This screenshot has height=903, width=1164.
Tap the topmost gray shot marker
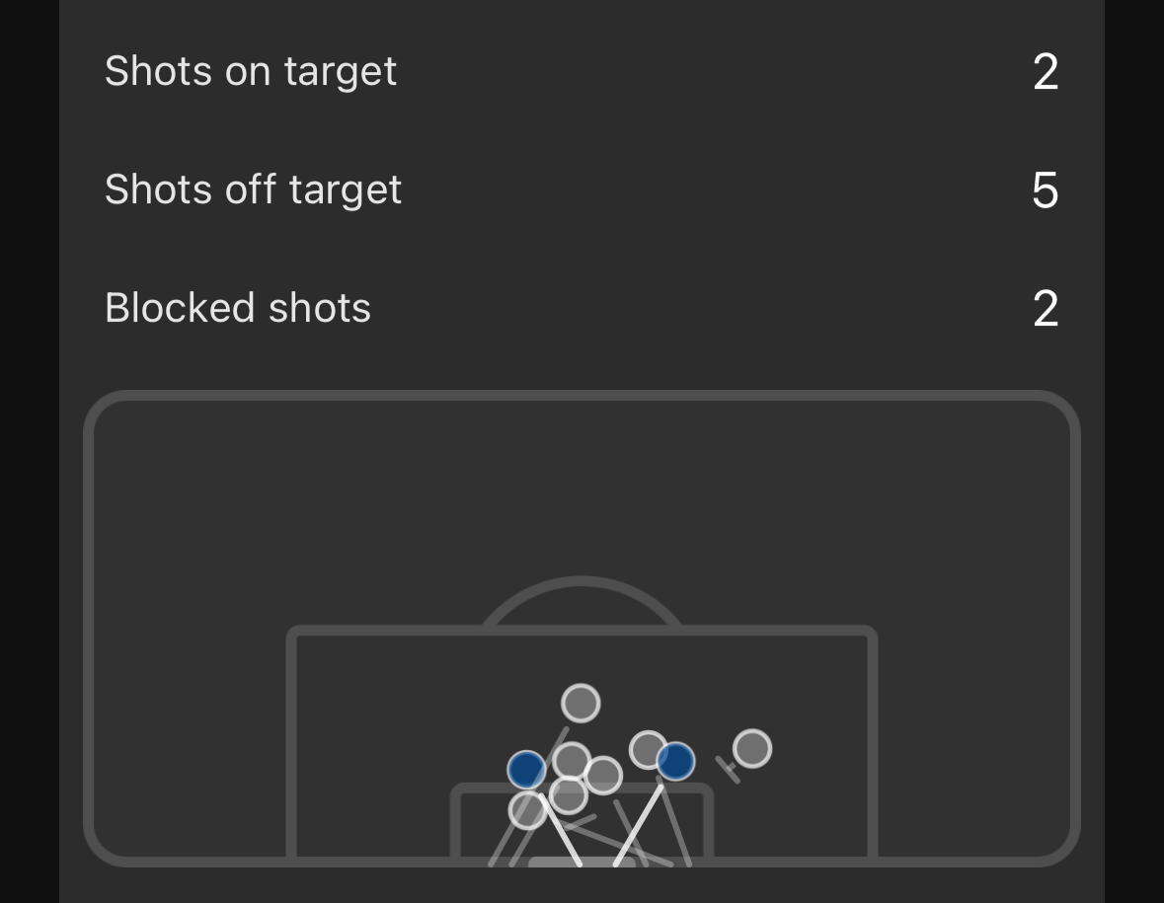(581, 704)
